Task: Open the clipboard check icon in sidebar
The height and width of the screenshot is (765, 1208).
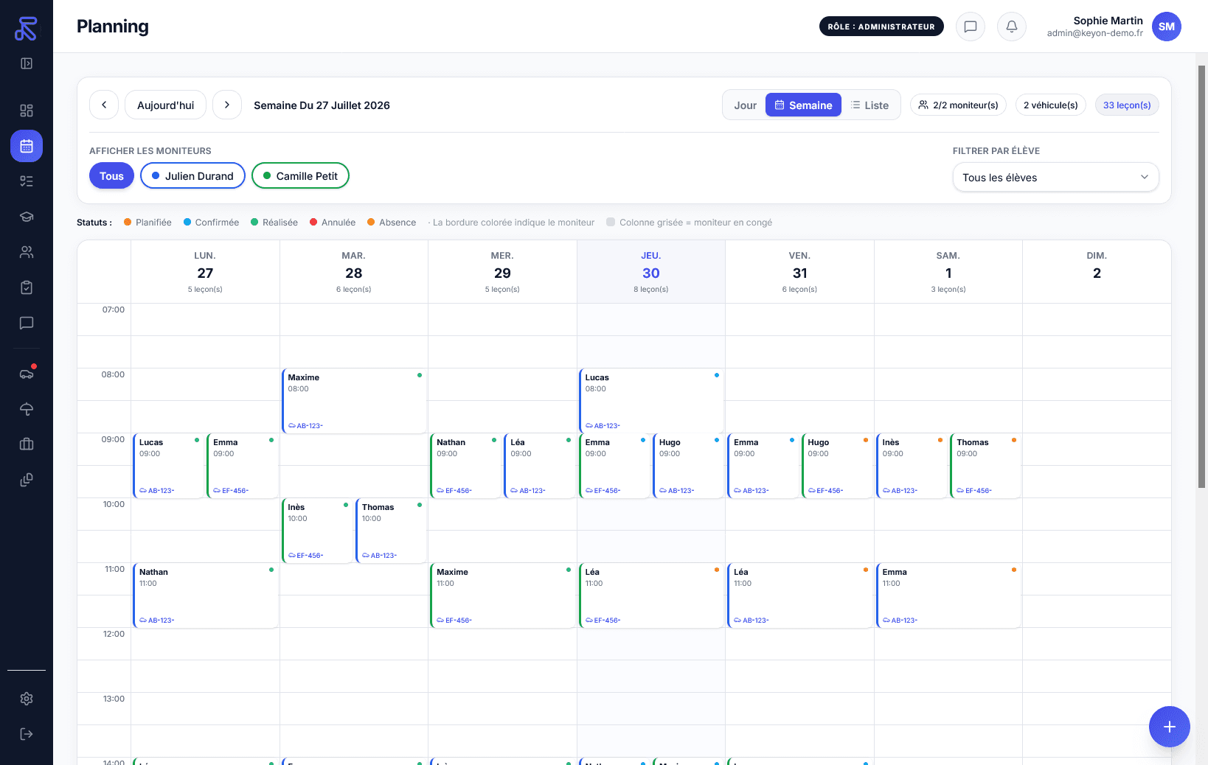Action: point(27,287)
